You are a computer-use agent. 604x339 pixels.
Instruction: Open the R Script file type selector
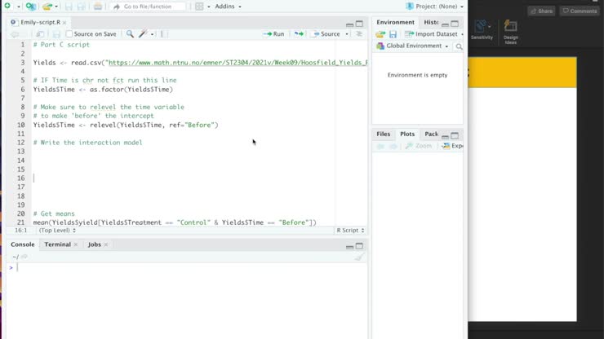point(350,230)
